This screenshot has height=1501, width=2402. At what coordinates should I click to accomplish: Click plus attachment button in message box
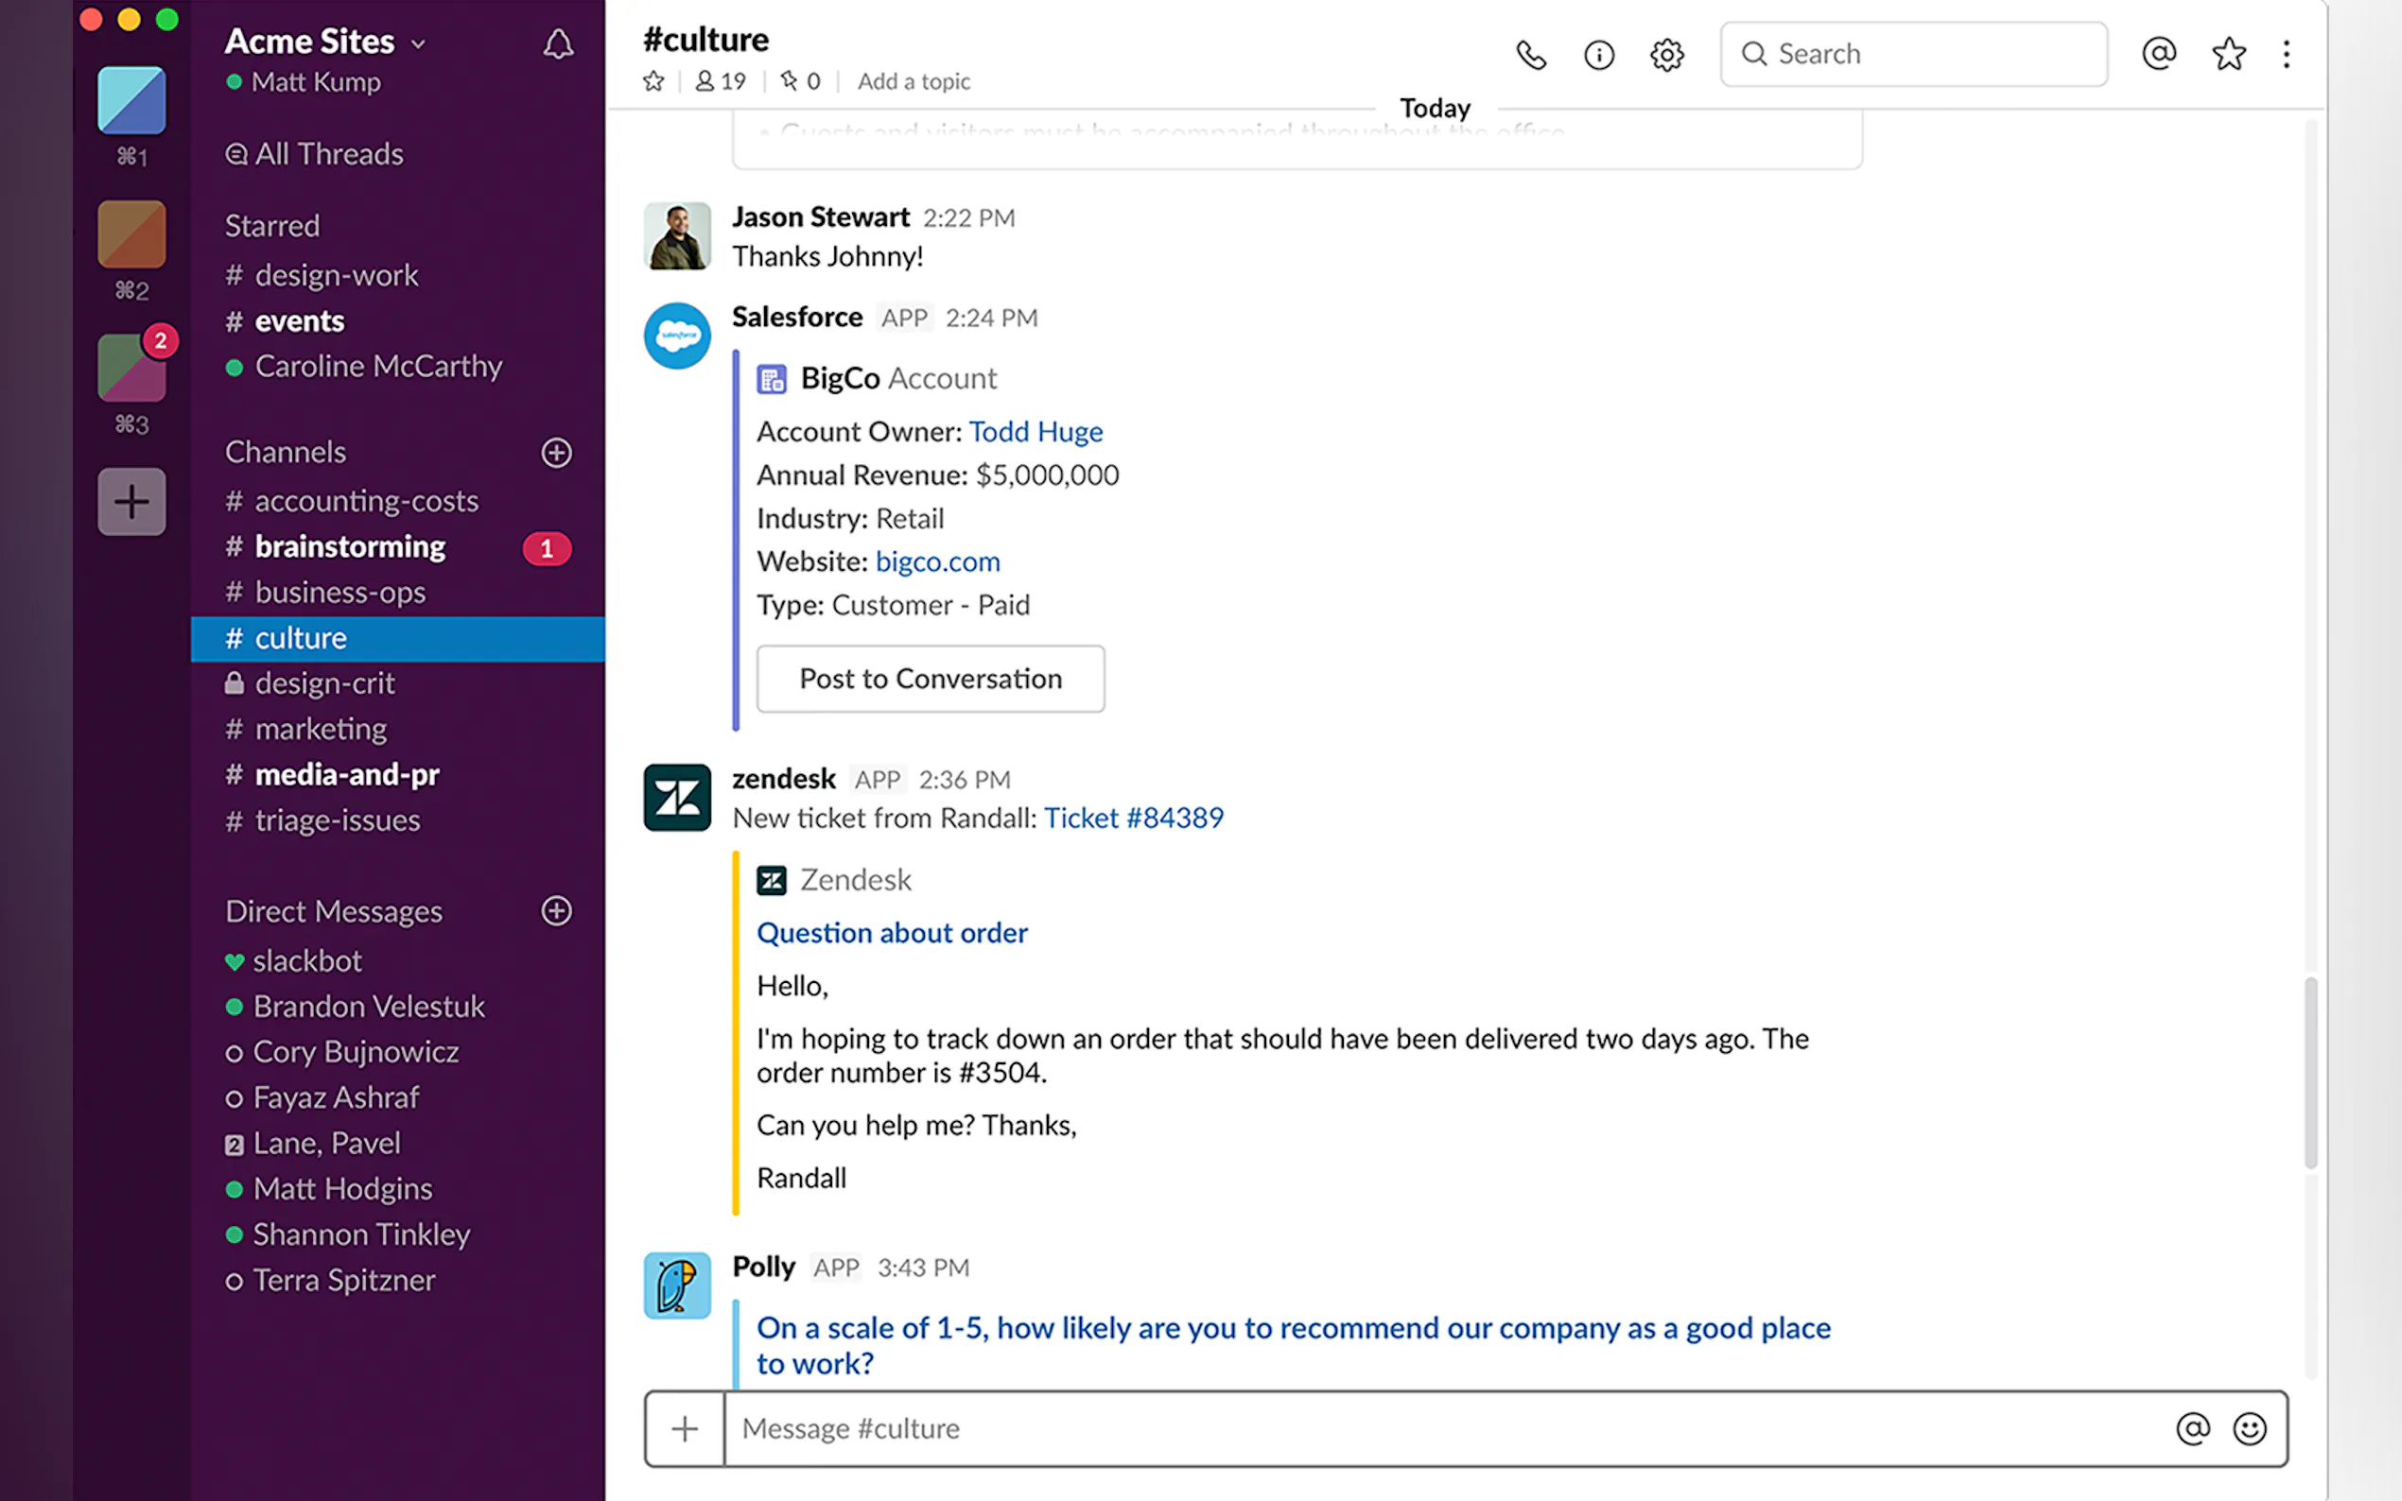[684, 1428]
